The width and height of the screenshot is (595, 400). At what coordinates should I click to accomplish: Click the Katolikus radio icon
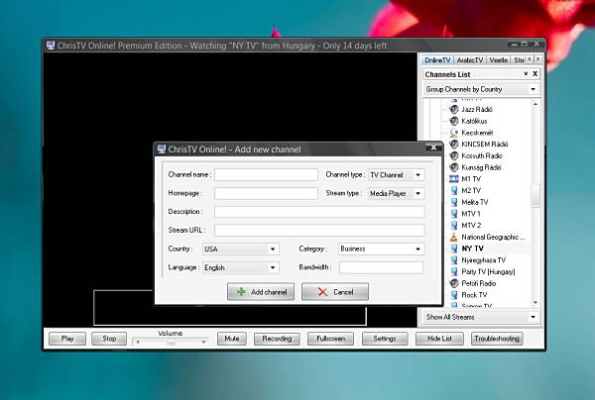(454, 121)
